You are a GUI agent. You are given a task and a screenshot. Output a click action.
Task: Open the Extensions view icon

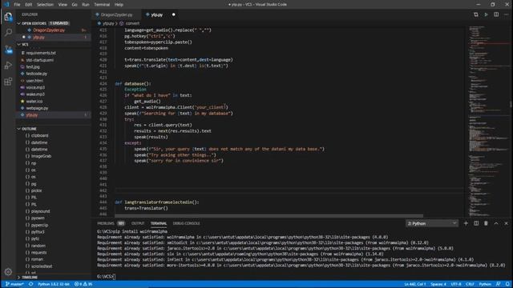pyautogui.click(x=8, y=82)
